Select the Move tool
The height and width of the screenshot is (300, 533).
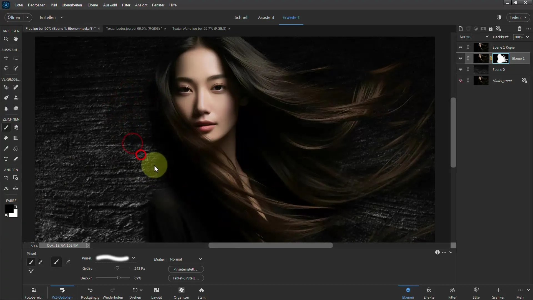[6, 57]
